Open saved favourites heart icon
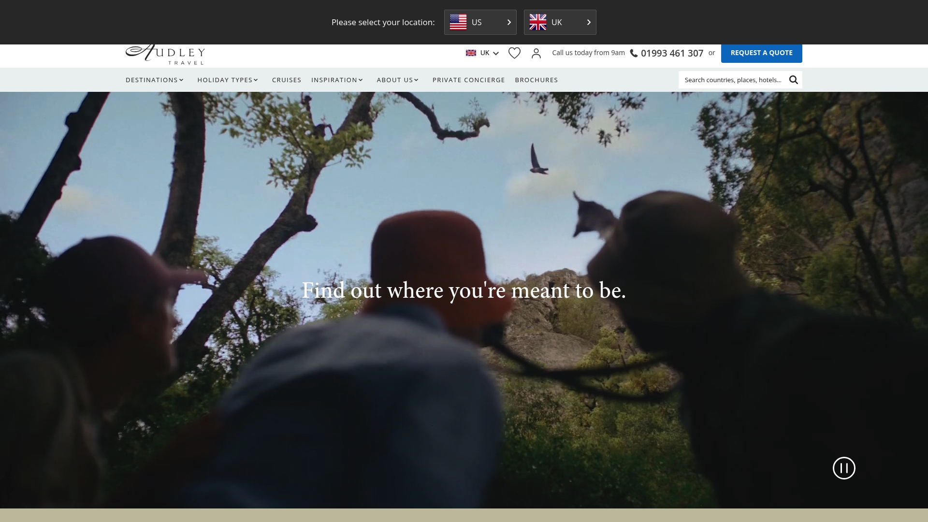The image size is (928, 522). (514, 53)
